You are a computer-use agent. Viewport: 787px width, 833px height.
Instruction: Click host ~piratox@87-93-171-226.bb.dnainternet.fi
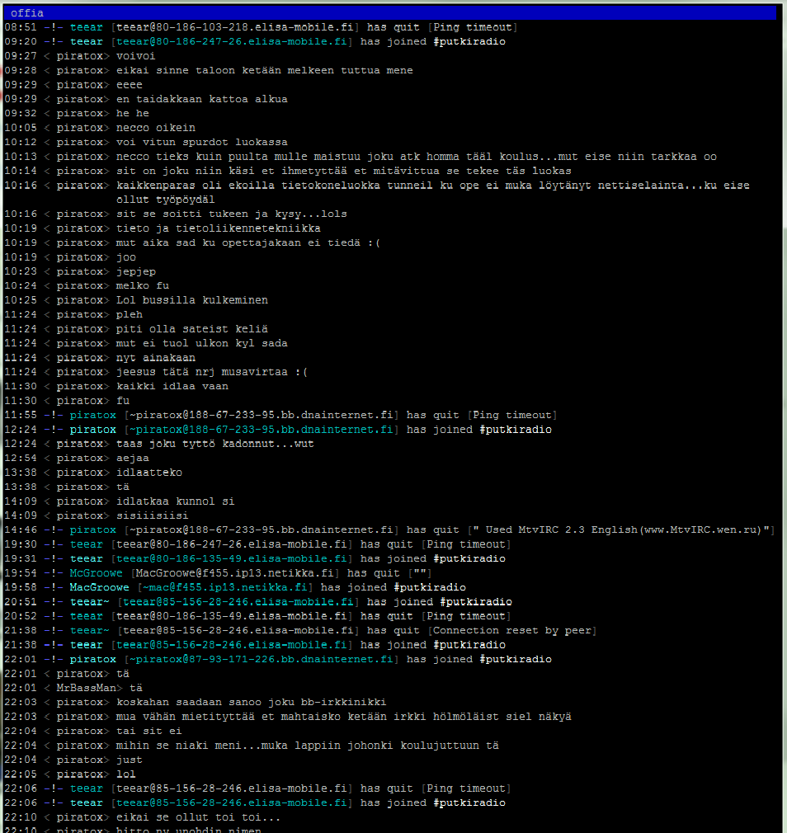(x=262, y=660)
